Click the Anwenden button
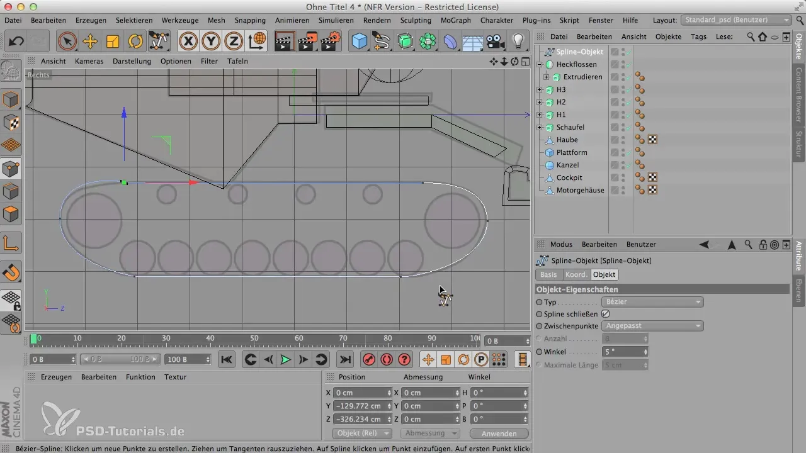This screenshot has width=806, height=453. tap(499, 433)
